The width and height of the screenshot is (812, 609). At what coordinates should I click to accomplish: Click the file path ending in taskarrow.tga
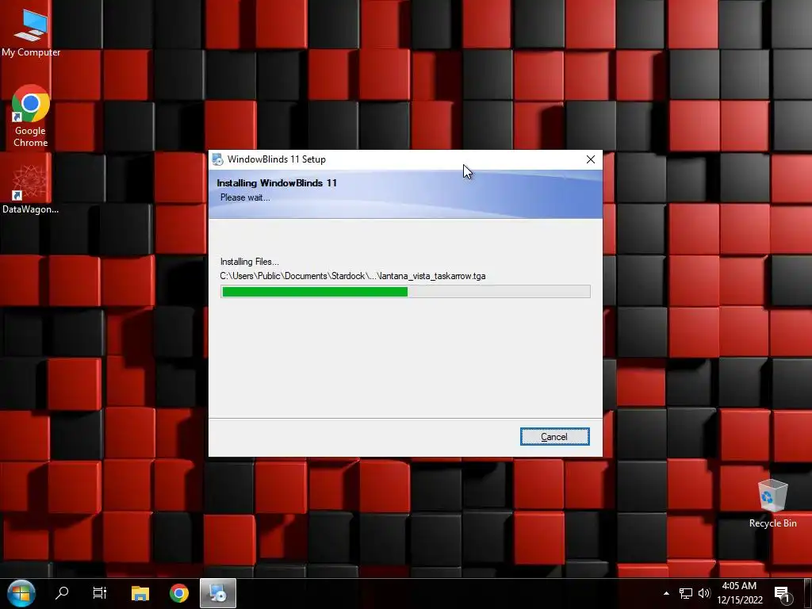pos(353,276)
